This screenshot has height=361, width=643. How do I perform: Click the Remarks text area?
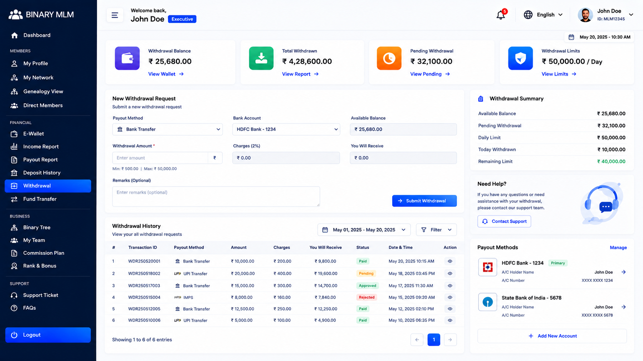tap(216, 196)
